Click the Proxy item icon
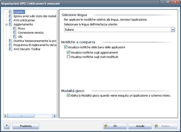 [15, 28]
